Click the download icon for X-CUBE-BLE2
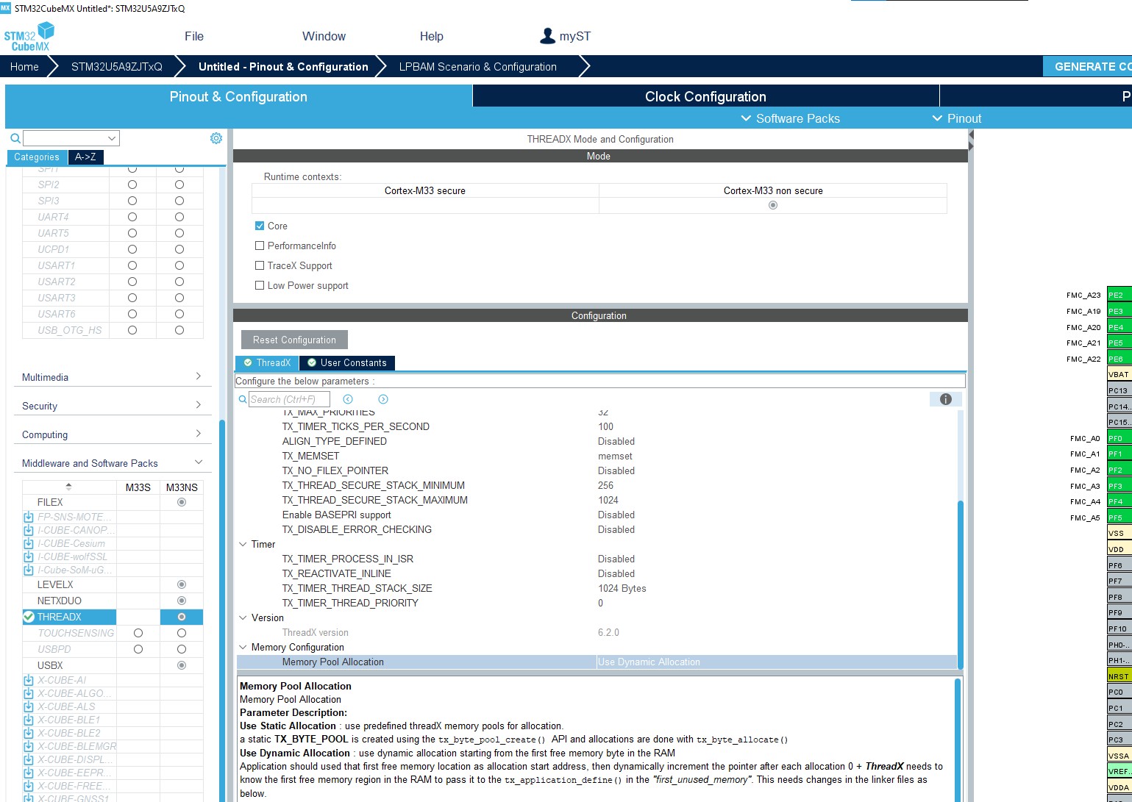1132x802 pixels. point(29,733)
